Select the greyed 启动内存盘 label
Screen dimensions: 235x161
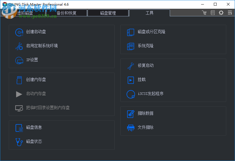click(36, 93)
